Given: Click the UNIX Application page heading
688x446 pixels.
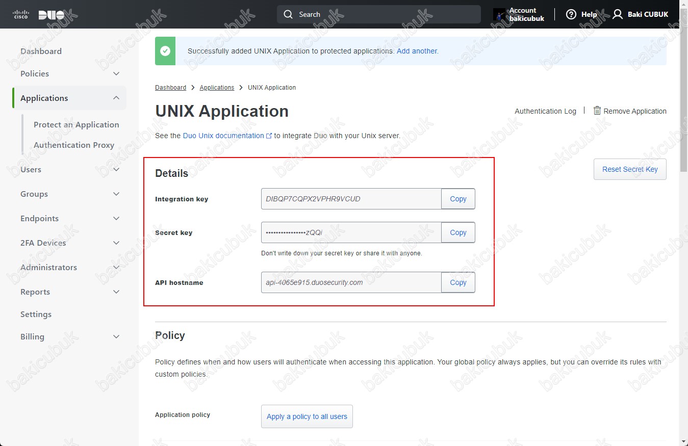Looking at the screenshot, I should (222, 111).
